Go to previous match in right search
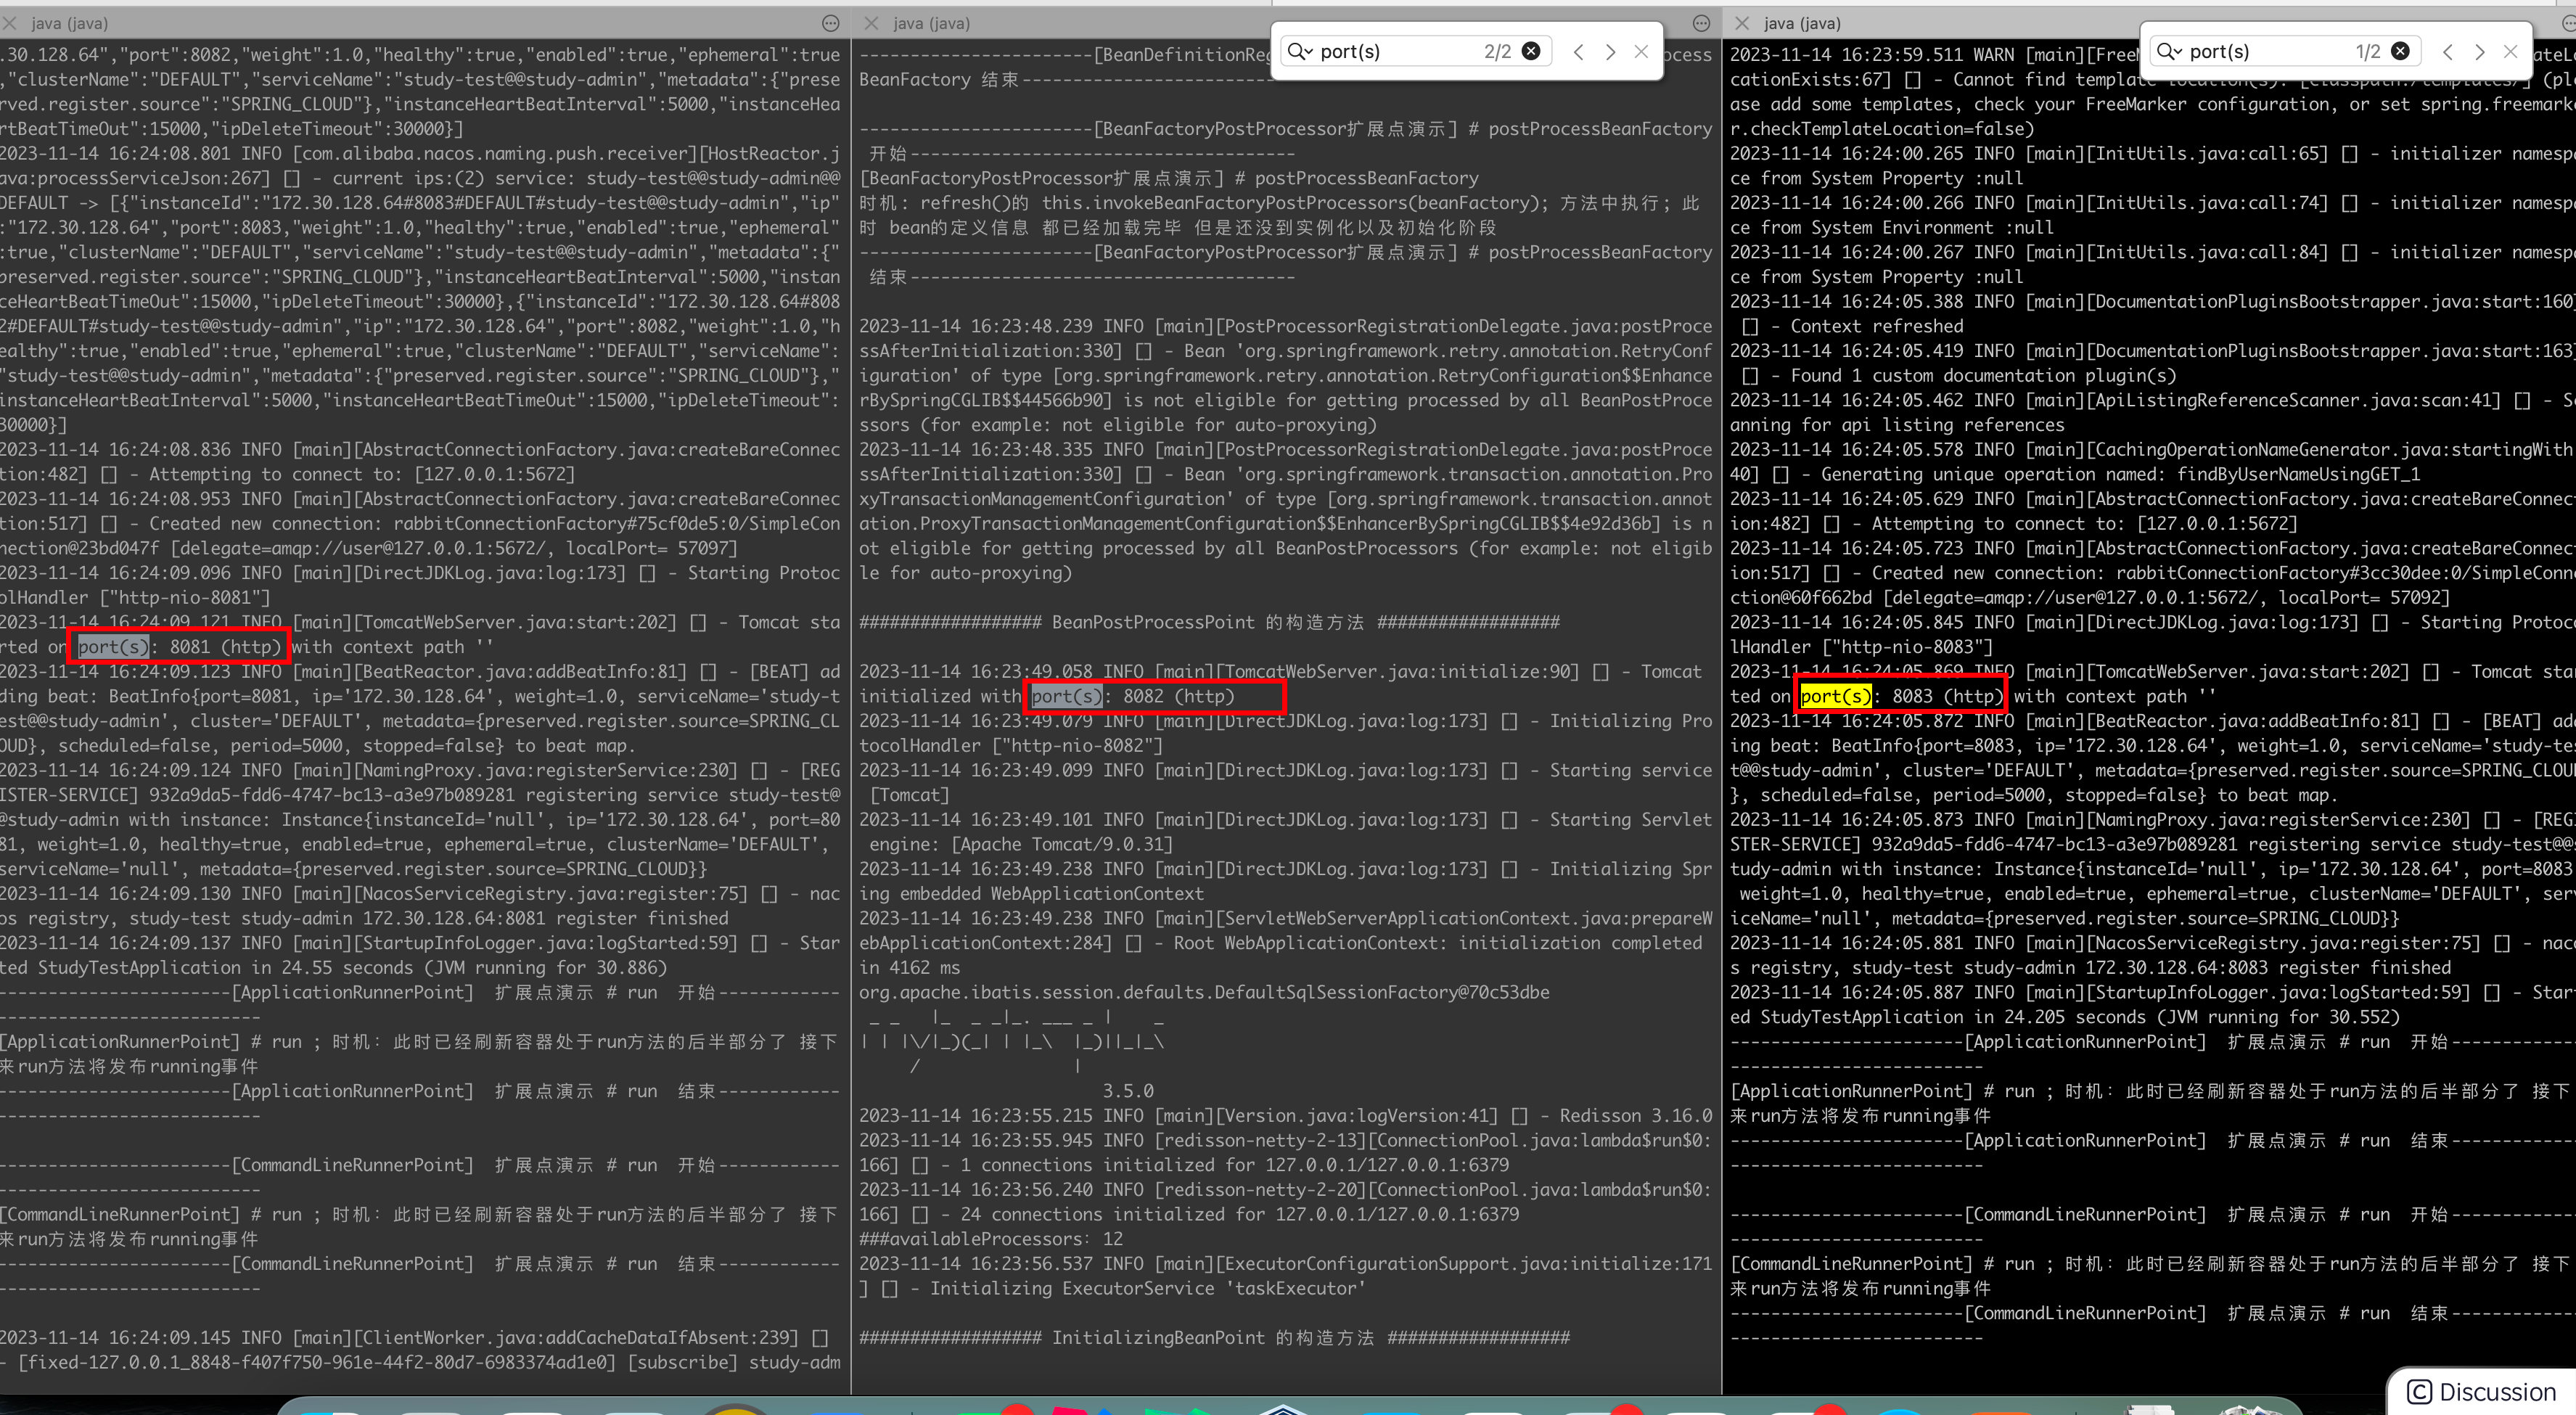Viewport: 2576px width, 1415px height. point(2447,51)
